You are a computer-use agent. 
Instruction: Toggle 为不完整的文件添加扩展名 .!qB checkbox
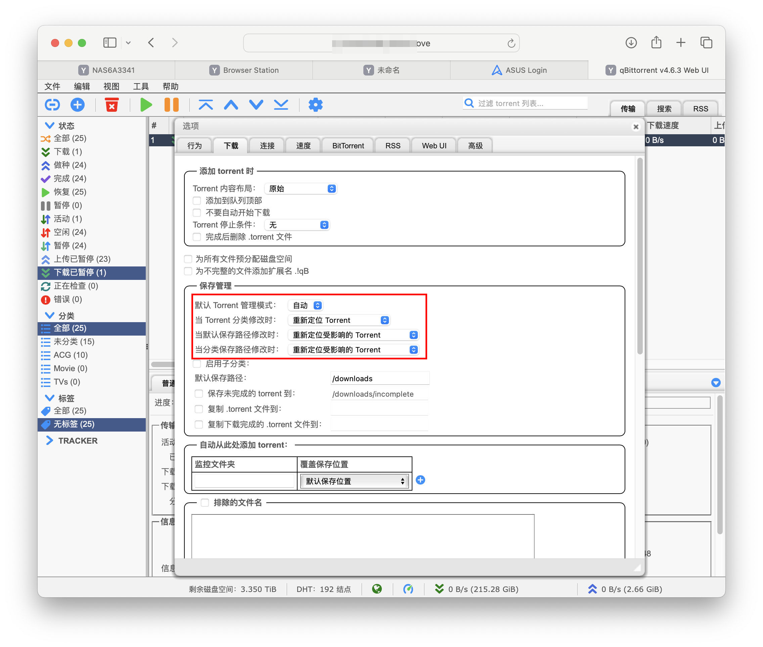point(188,271)
